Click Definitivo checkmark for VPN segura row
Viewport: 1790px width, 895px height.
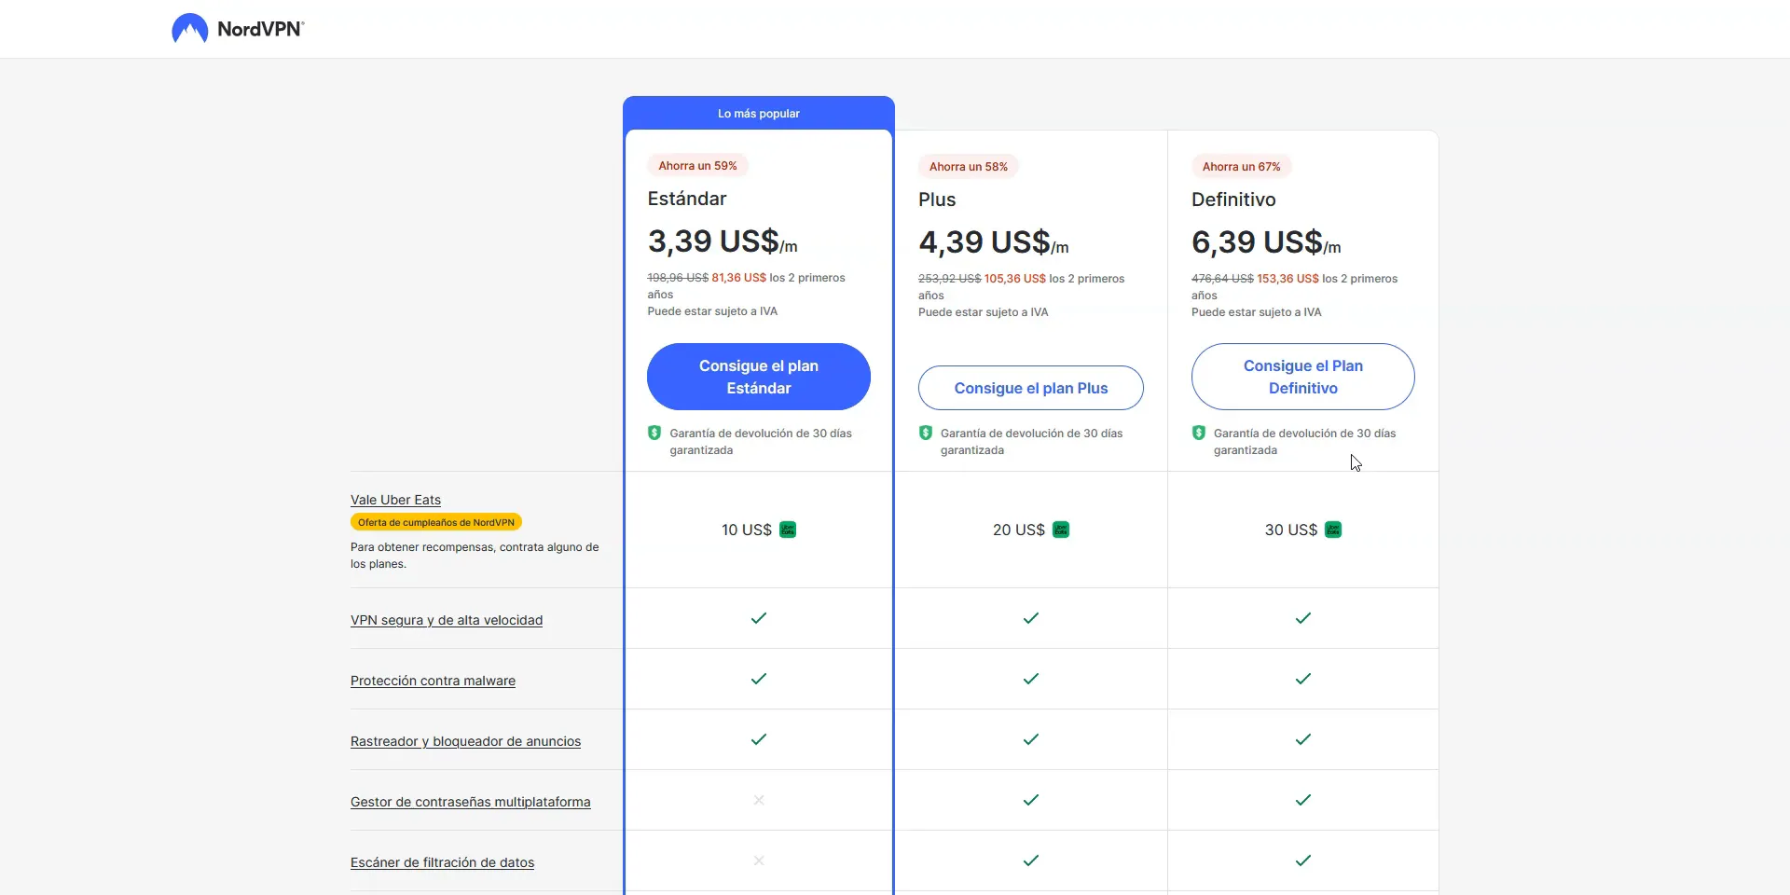pos(1303,618)
